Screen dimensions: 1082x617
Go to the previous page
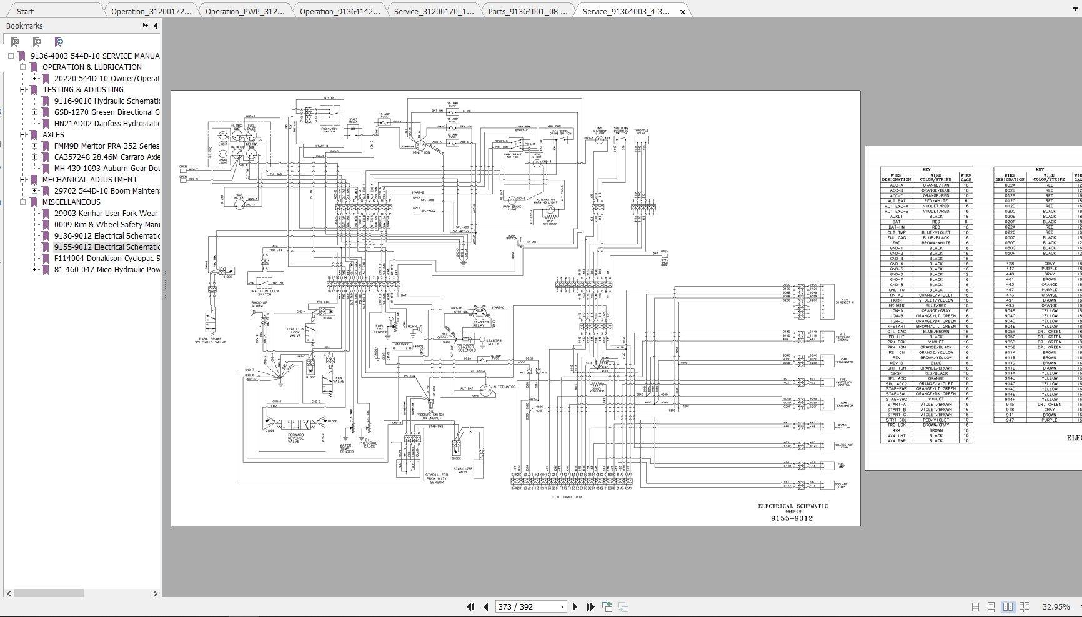(485, 606)
